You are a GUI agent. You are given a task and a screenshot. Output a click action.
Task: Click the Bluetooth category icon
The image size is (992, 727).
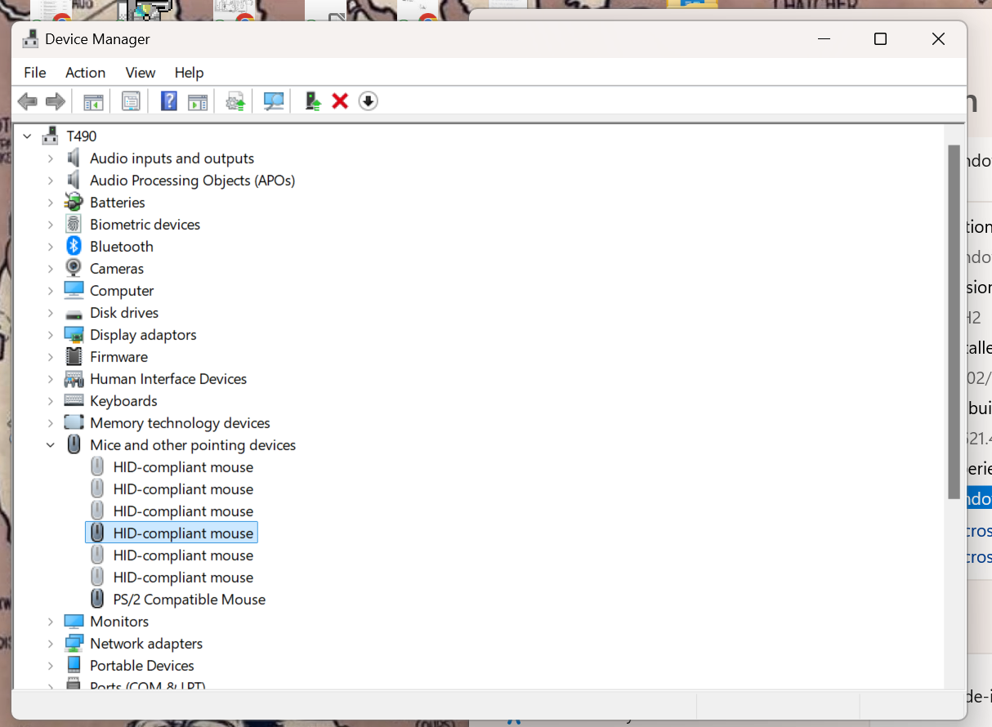(x=74, y=246)
